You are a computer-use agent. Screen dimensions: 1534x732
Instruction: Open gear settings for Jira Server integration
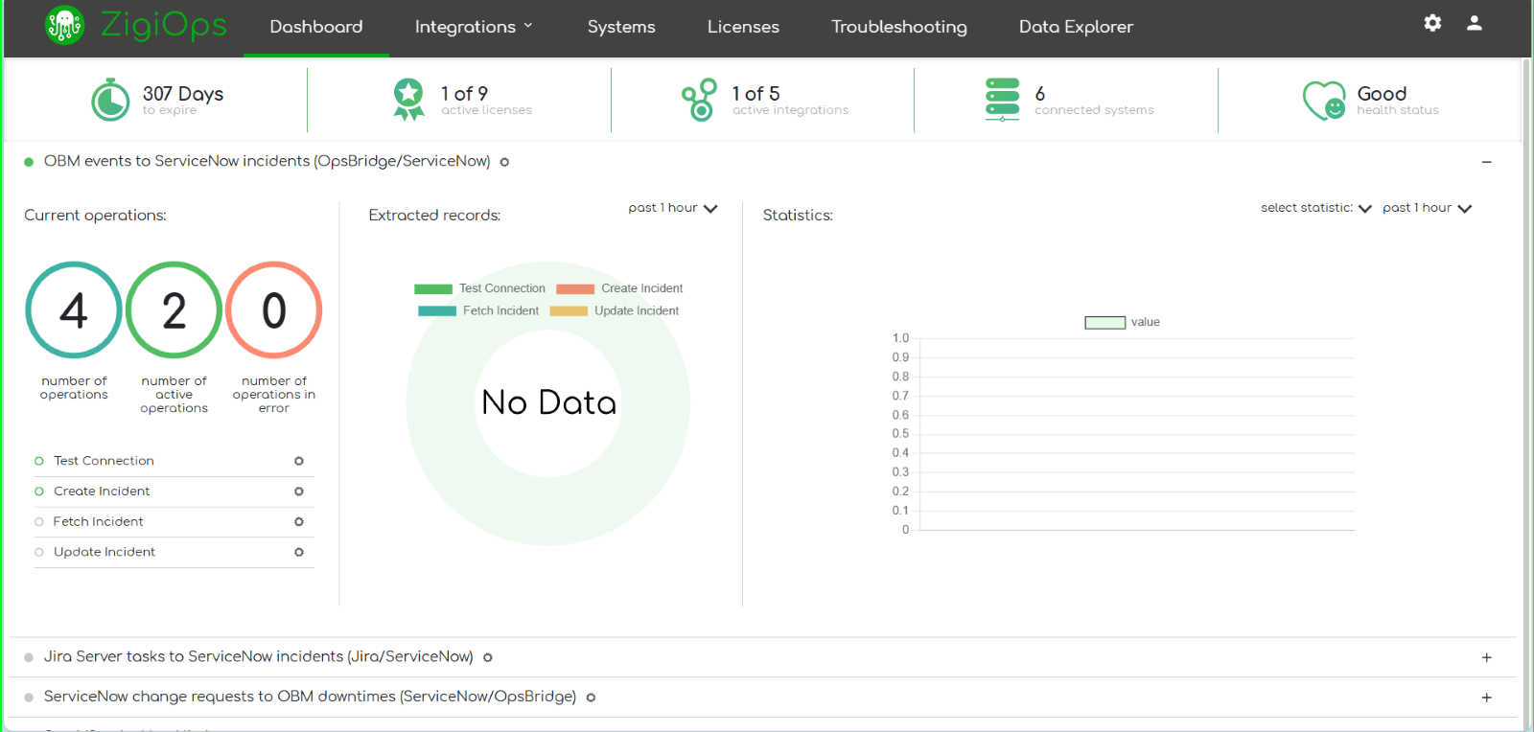488,657
